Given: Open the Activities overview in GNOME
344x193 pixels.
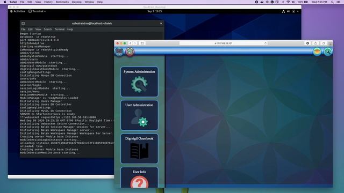Looking at the screenshot, I should 18,11.
